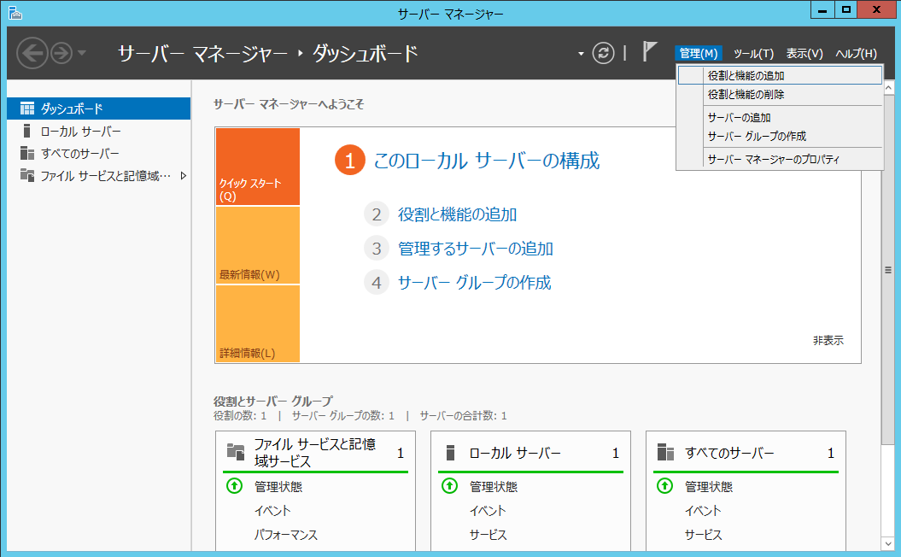The image size is (901, 557).
Task: Click サーバー グループの作成 welcome link
Action: coord(474,283)
